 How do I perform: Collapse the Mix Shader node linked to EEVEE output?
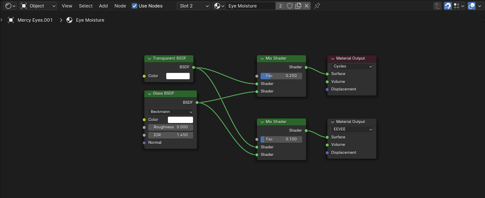pos(262,122)
